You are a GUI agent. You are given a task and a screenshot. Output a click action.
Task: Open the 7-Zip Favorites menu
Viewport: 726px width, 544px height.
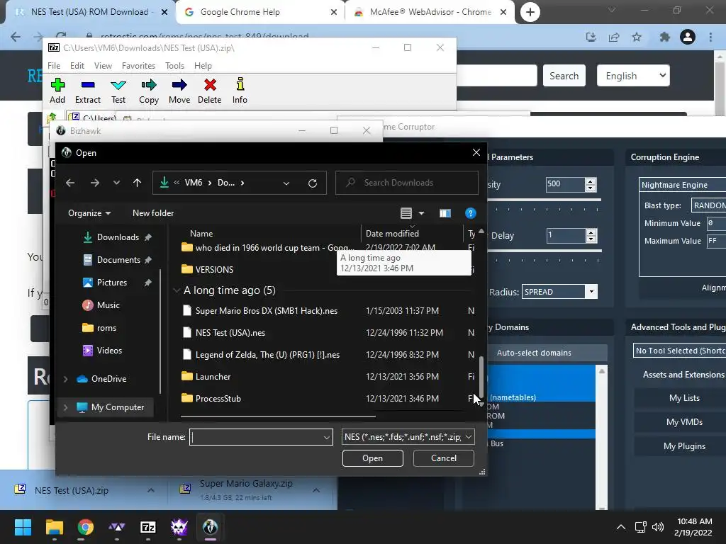[138, 66]
